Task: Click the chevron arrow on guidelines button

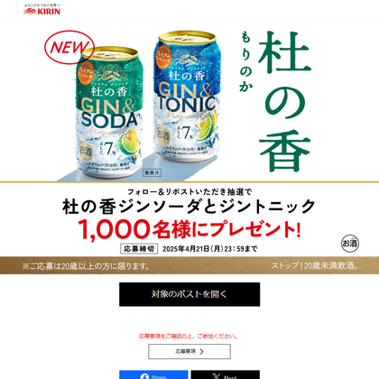Action: click(x=201, y=351)
